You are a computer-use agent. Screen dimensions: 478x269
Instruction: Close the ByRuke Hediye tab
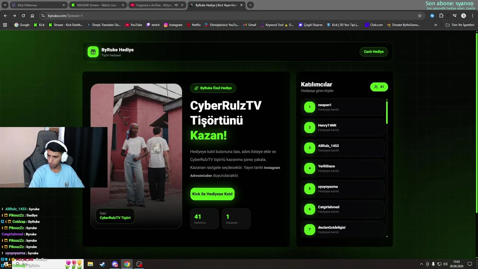point(242,5)
